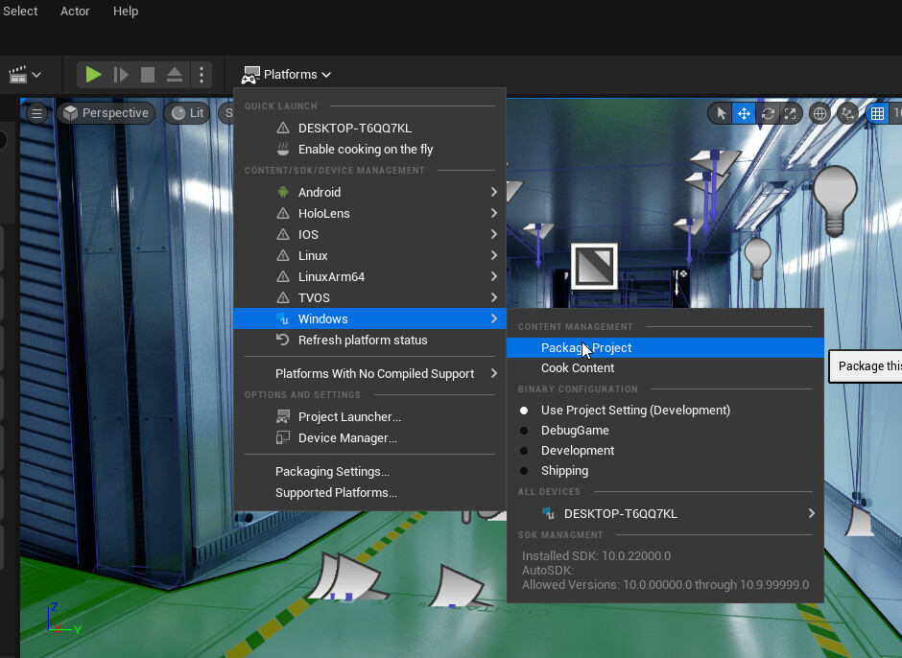Viewport: 902px width, 658px height.
Task: Open the Platforms dropdown
Action: 287,75
